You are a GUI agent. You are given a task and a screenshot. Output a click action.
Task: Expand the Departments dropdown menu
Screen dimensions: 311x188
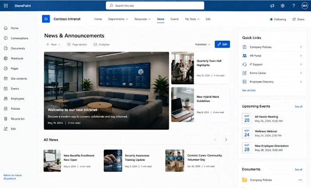coord(118,19)
